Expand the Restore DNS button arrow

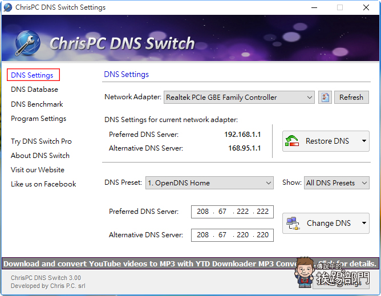(x=364, y=141)
